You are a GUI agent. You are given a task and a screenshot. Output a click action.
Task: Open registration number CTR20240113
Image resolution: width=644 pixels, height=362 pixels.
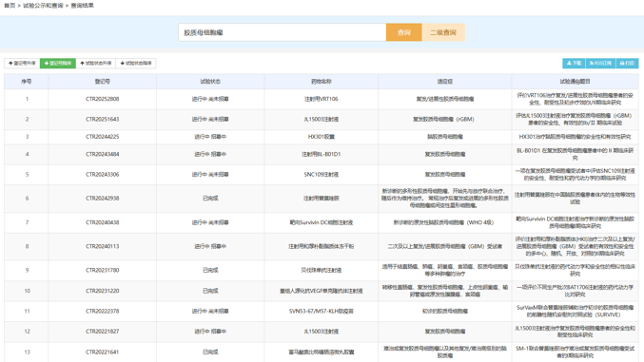point(103,246)
